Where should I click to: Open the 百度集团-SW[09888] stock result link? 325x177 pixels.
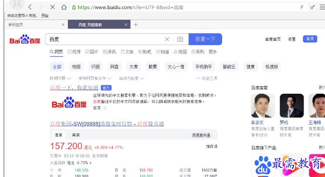tap(107, 124)
